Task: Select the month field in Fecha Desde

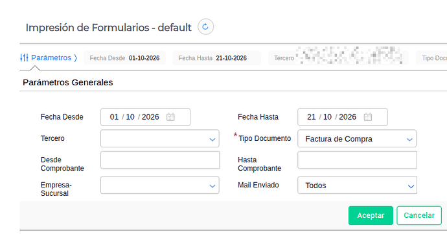Action: [130, 117]
